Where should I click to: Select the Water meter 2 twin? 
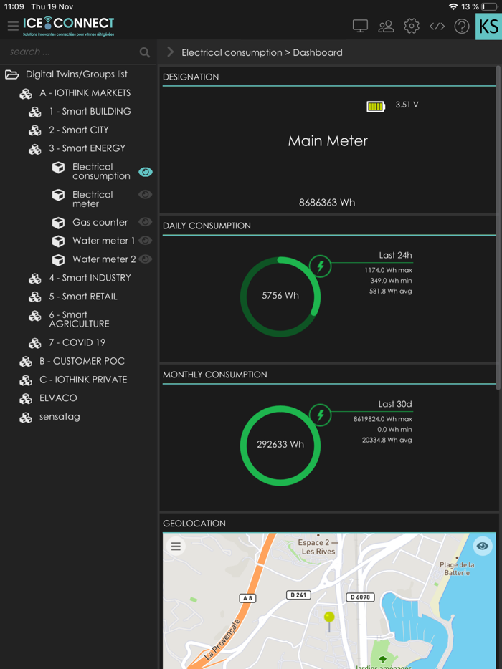104,259
